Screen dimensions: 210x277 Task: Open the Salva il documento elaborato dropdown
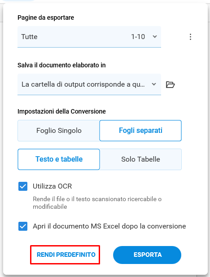click(89, 84)
